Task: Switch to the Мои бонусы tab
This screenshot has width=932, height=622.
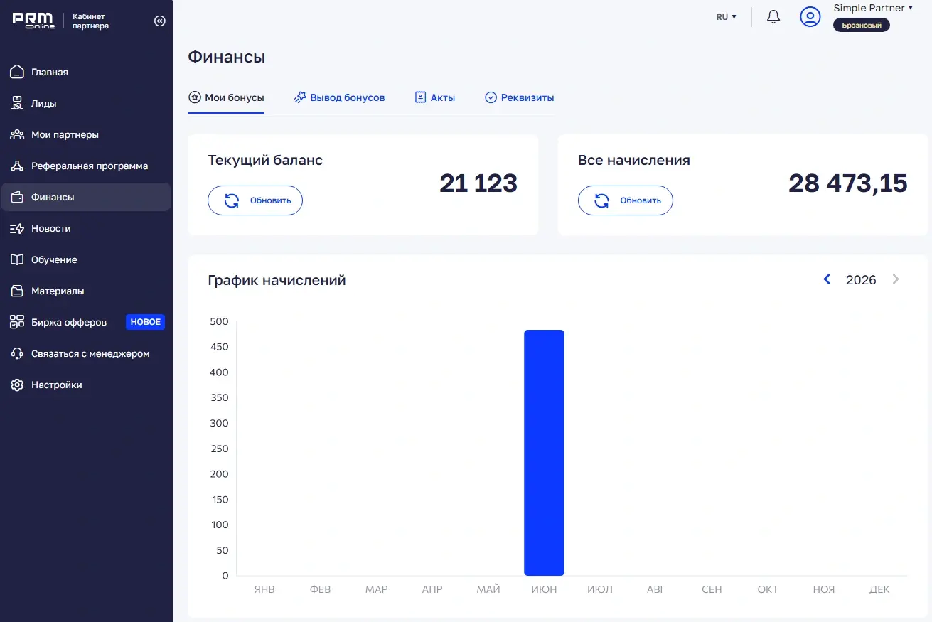Action: coord(226,97)
